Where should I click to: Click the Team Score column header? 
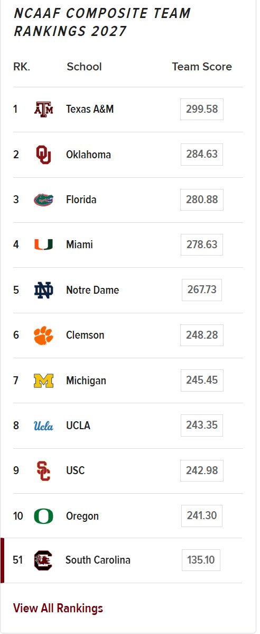202,67
